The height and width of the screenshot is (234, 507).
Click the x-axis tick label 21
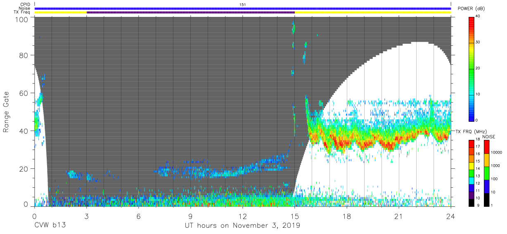point(398,216)
